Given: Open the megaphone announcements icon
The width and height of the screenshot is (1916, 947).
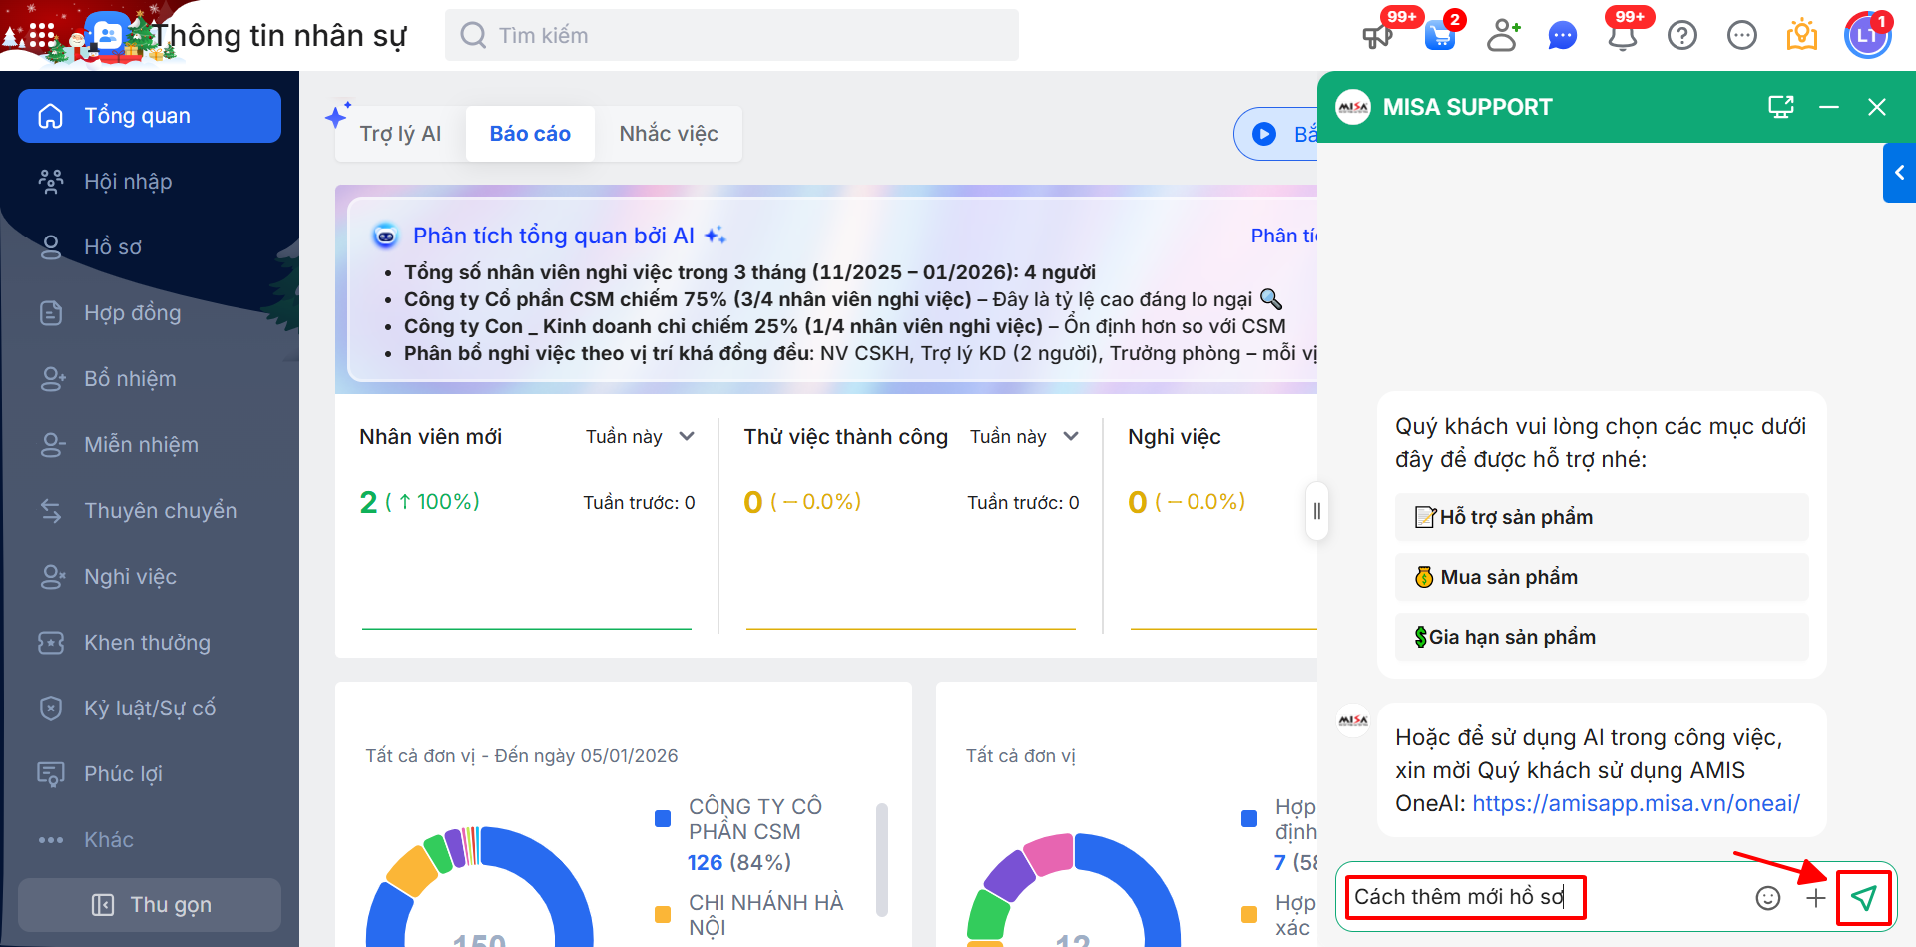Looking at the screenshot, I should (1378, 36).
